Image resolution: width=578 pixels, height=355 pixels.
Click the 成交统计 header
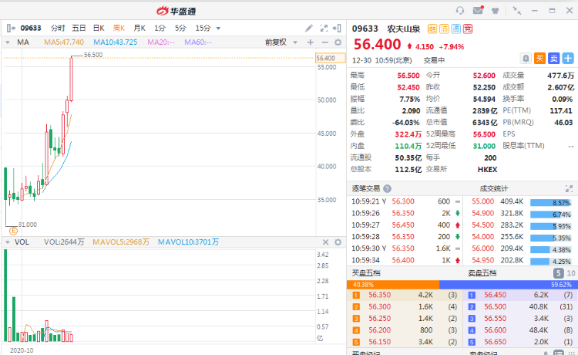493,188
